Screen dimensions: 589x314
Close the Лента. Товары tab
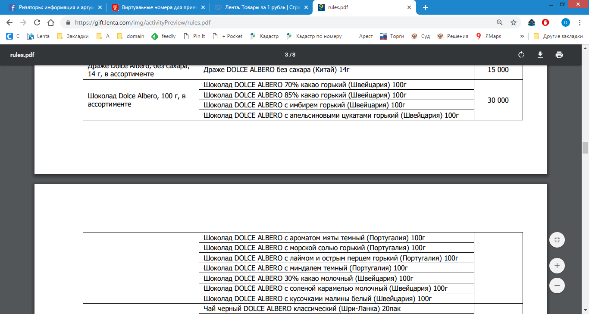[x=306, y=7]
